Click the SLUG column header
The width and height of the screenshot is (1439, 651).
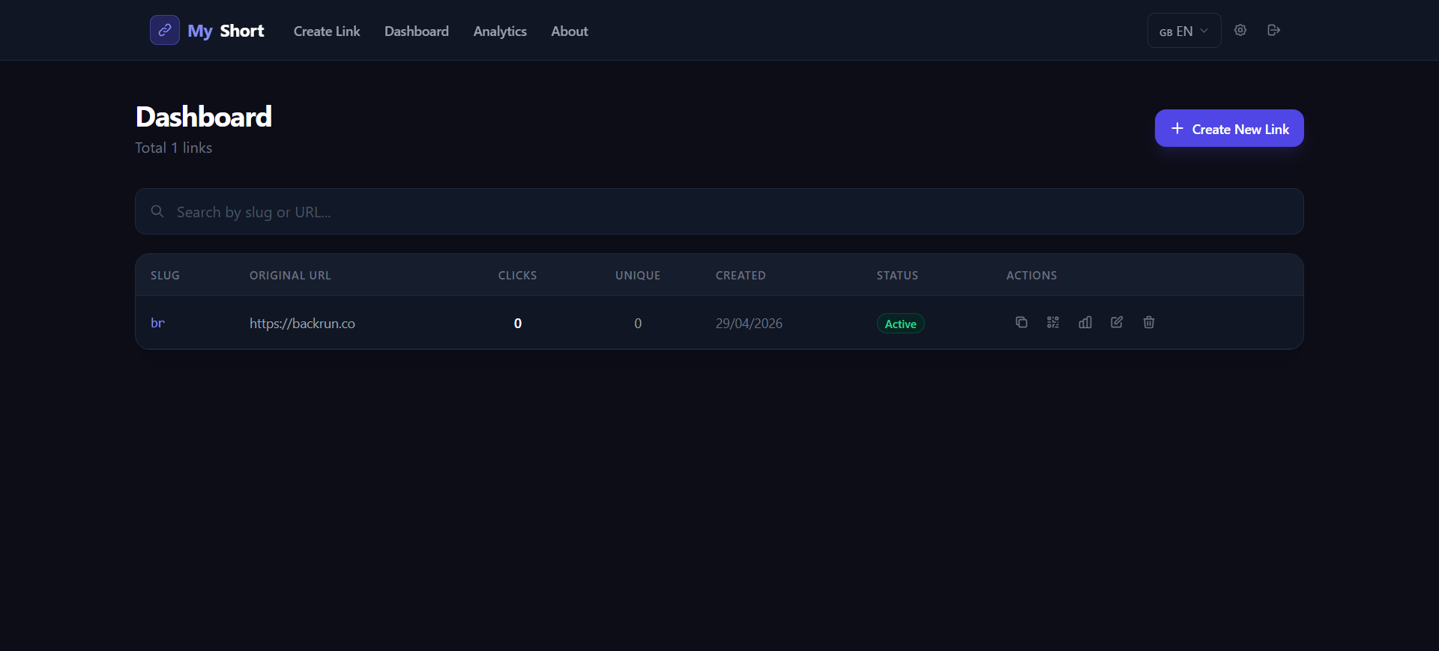pyautogui.click(x=165, y=275)
